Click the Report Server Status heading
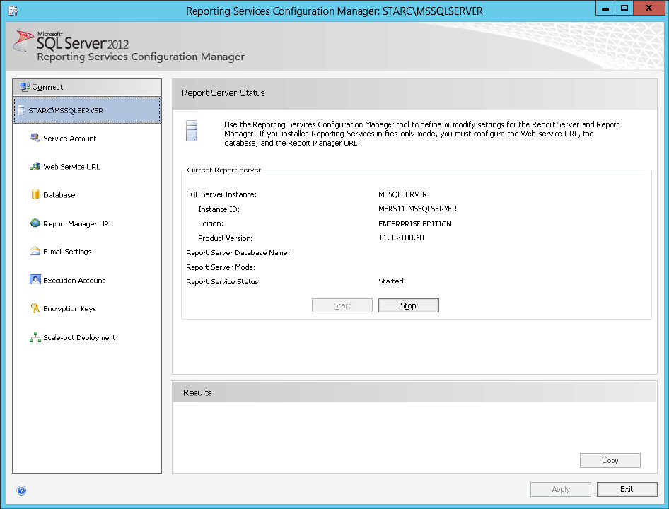The width and height of the screenshot is (669, 509). coord(223,93)
